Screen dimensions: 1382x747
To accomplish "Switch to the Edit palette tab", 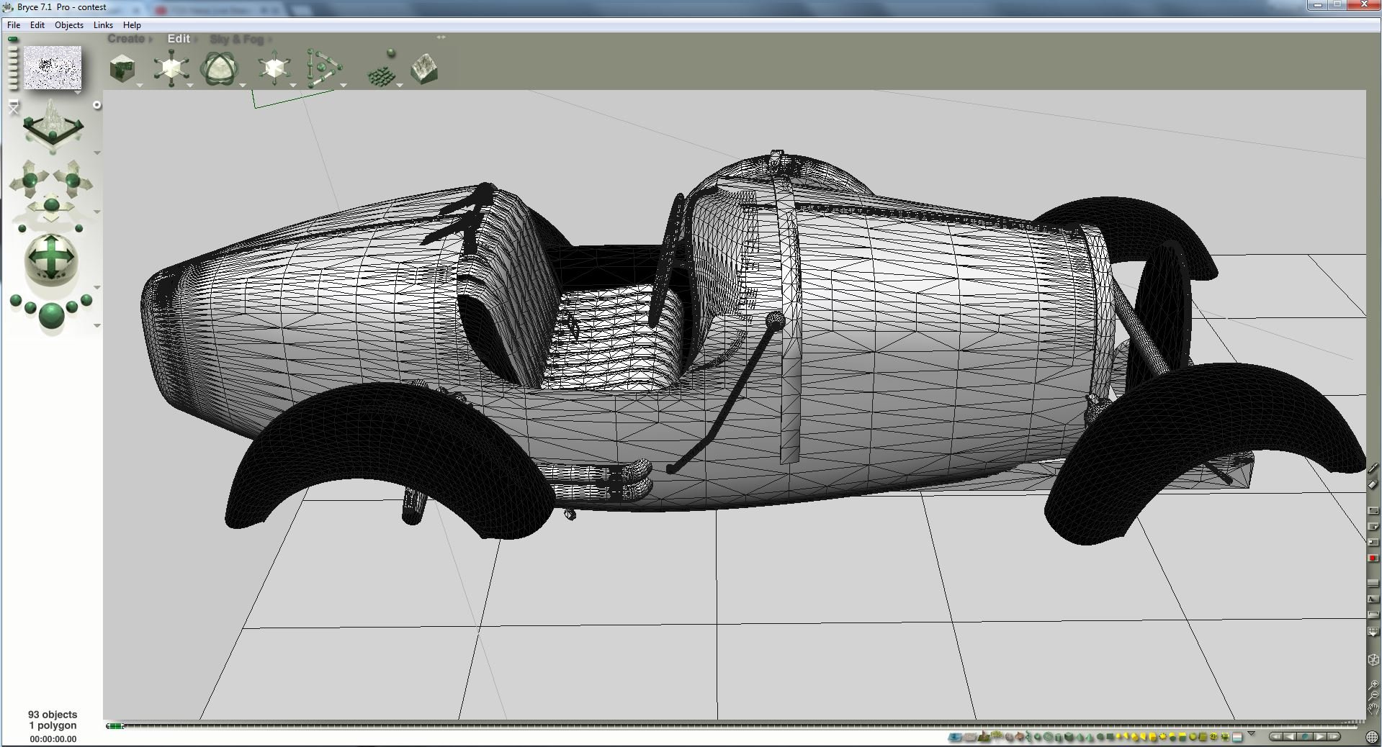I will [179, 39].
